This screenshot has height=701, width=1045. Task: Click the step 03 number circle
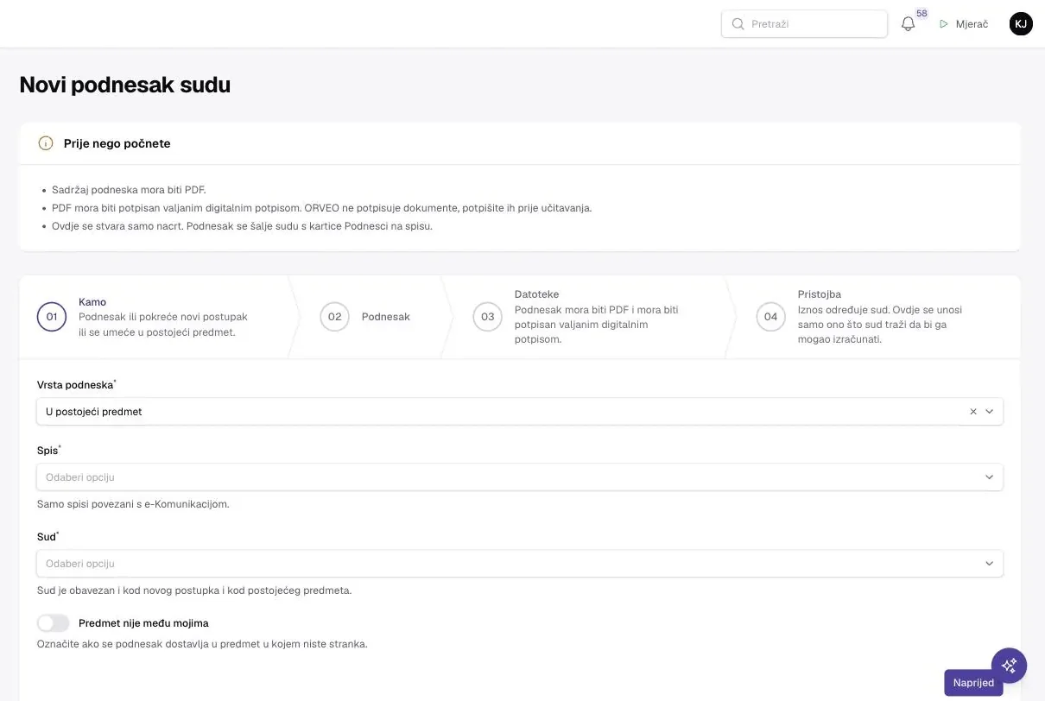pos(488,317)
